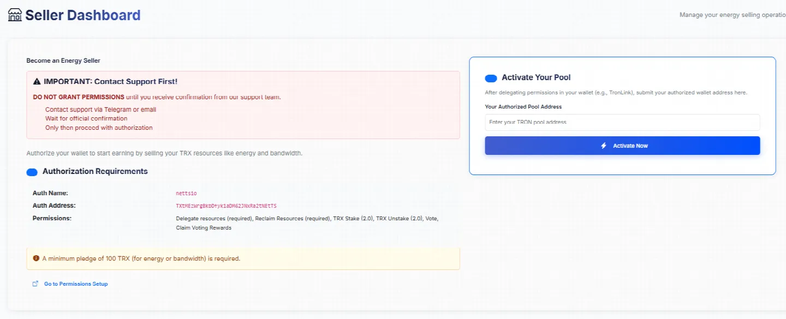Open the Go to Permissions Setup link
Viewport: 786px width, 319px height.
(76, 284)
